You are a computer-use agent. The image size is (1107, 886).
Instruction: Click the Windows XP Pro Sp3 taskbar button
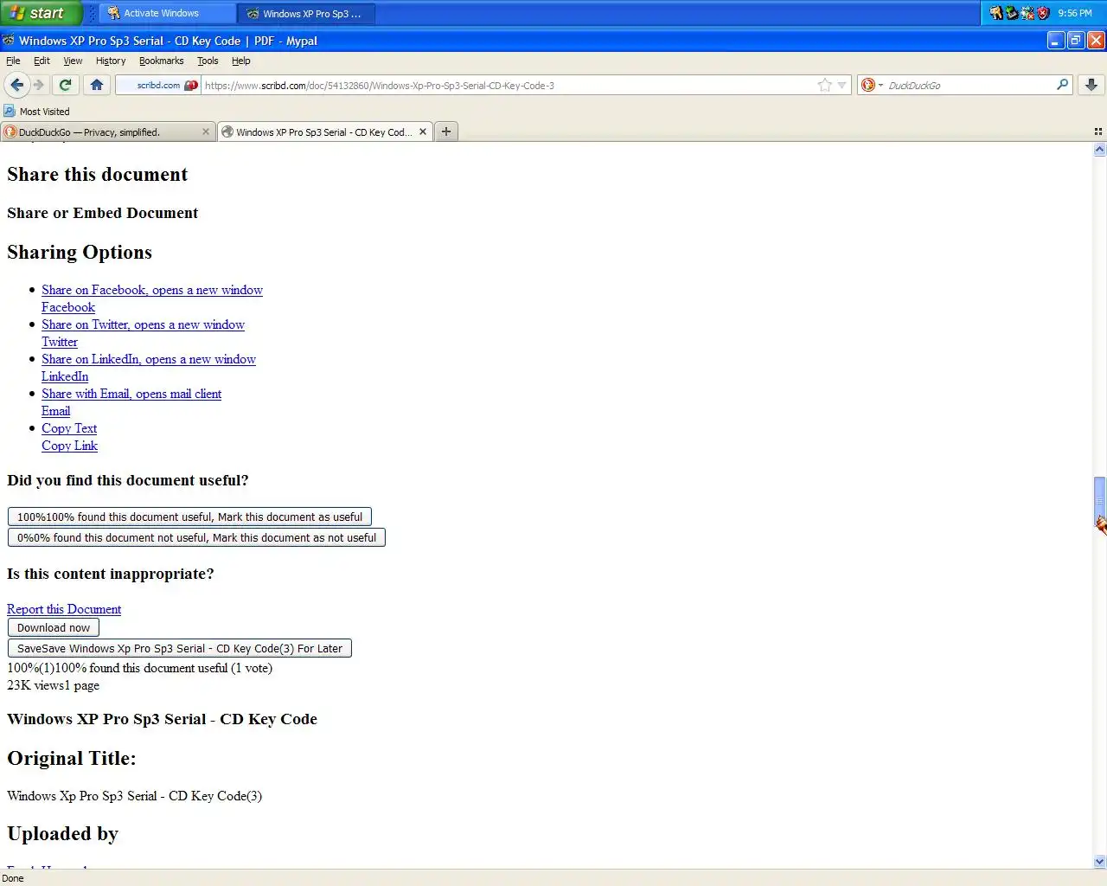[x=307, y=13]
